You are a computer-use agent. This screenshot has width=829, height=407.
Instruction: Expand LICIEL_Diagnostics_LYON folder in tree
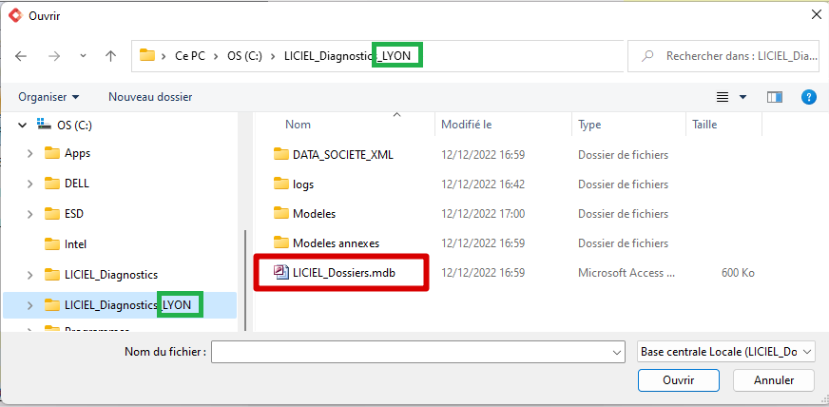tap(30, 305)
